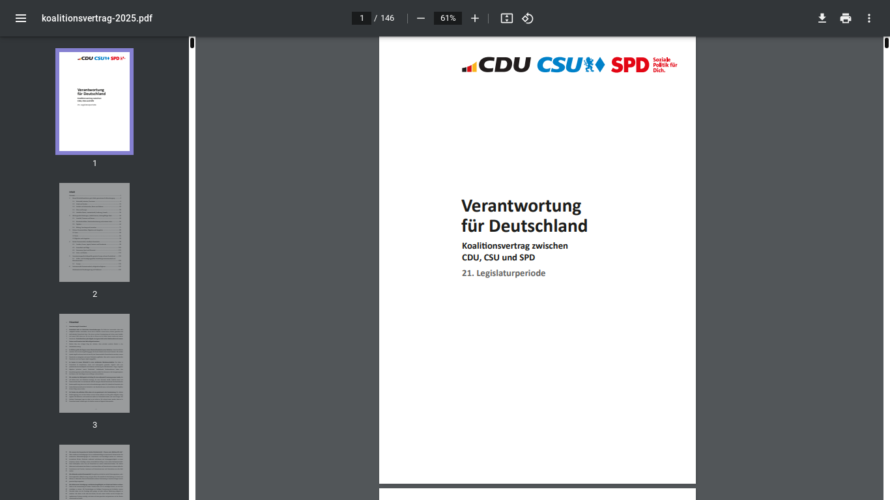Click the text 'Koalitionsvertrag zwischen'

(x=515, y=245)
